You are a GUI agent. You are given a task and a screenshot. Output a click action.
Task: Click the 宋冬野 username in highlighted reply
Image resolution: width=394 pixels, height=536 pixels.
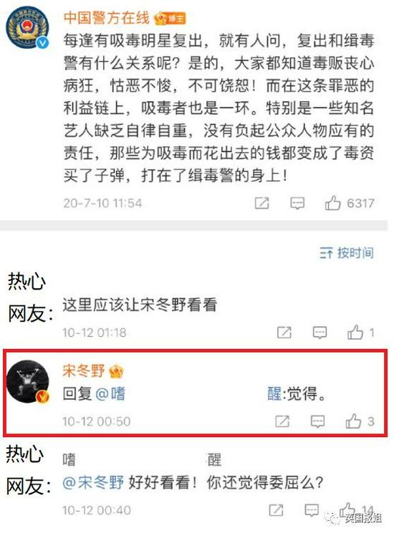click(84, 371)
